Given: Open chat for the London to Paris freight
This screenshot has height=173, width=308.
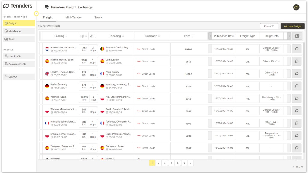Looking at the screenshot, I should 297,74.
